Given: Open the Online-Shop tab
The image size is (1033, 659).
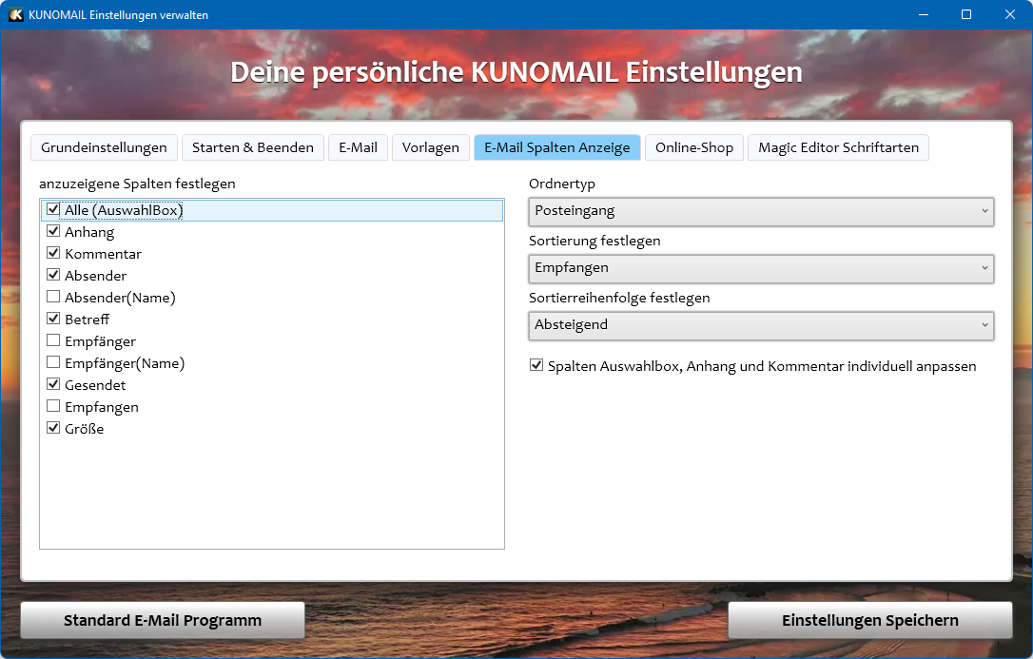Looking at the screenshot, I should pyautogui.click(x=694, y=147).
